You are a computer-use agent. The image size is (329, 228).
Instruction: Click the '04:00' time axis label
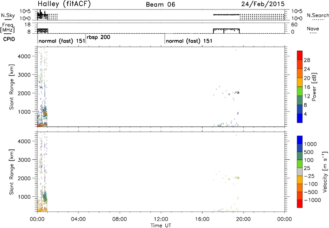[79, 219]
